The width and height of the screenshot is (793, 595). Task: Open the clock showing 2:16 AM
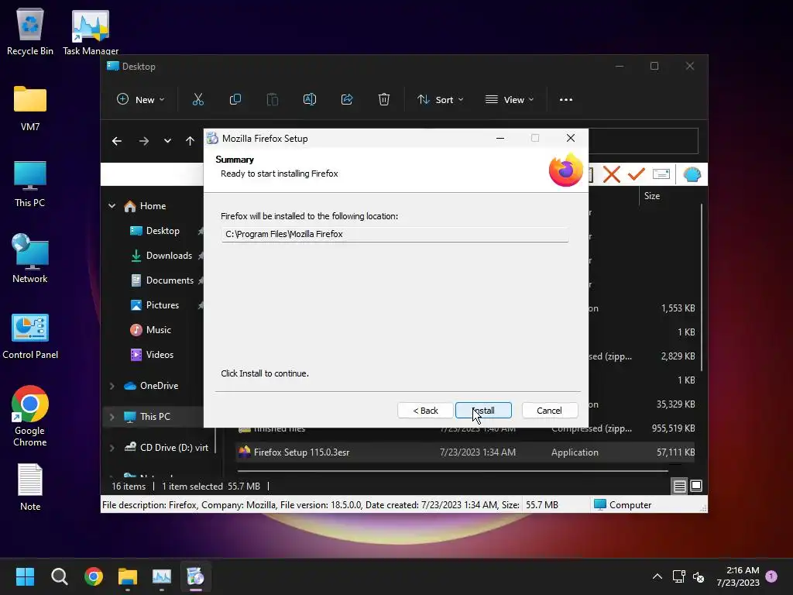click(738, 576)
